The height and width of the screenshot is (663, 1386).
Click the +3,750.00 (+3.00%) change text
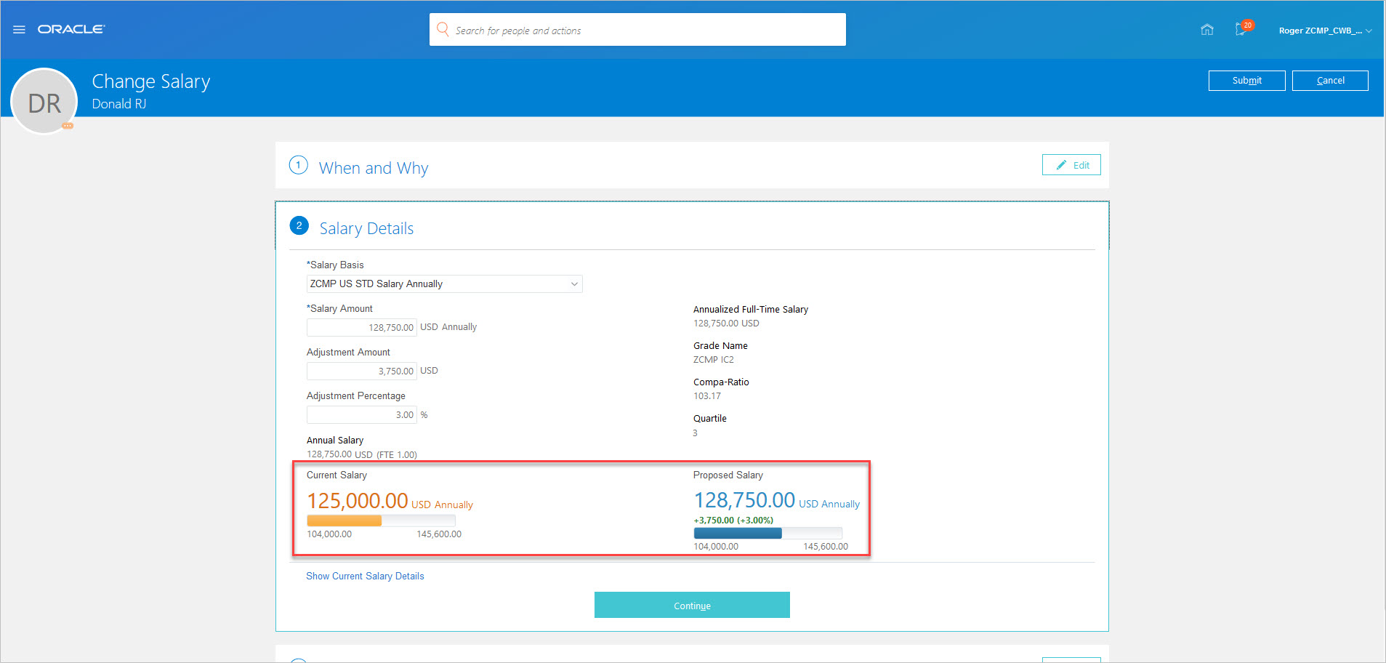pyautogui.click(x=733, y=521)
